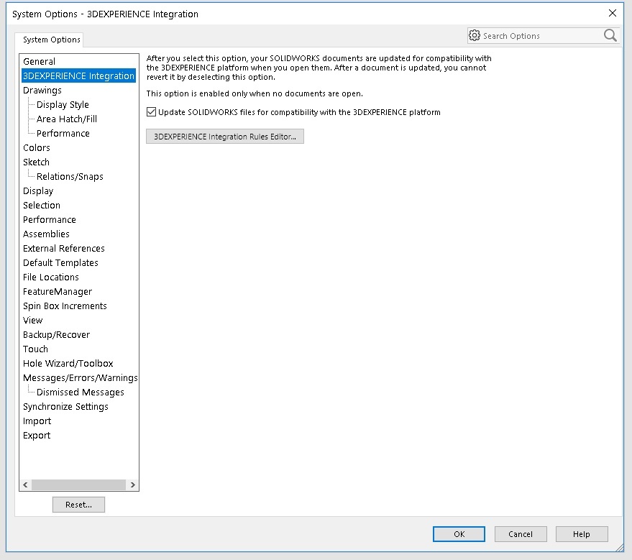Screen dimensions: 632x560
Task: Click the magnifier search icon
Action: point(610,35)
